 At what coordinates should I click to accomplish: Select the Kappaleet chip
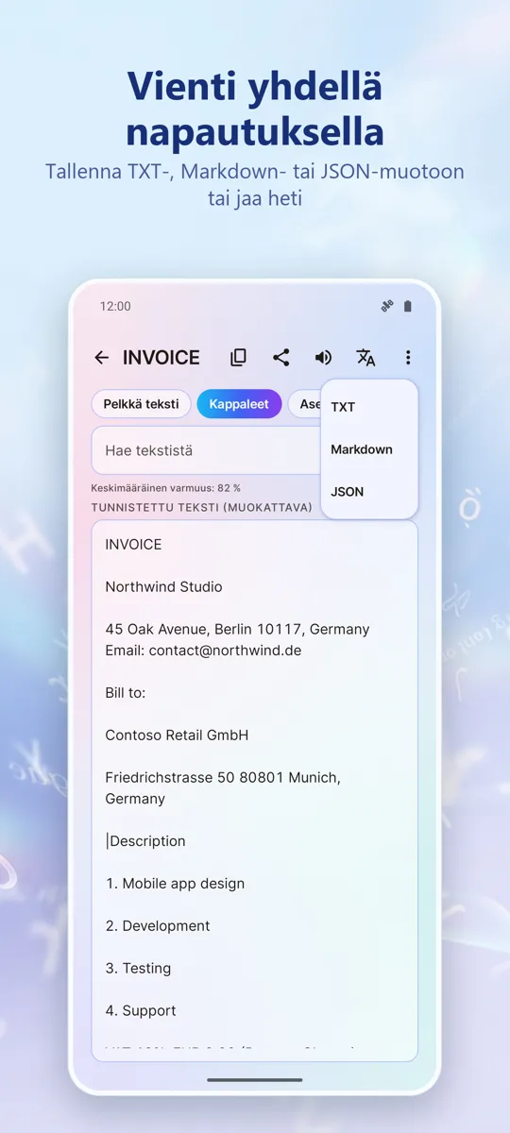(x=239, y=404)
